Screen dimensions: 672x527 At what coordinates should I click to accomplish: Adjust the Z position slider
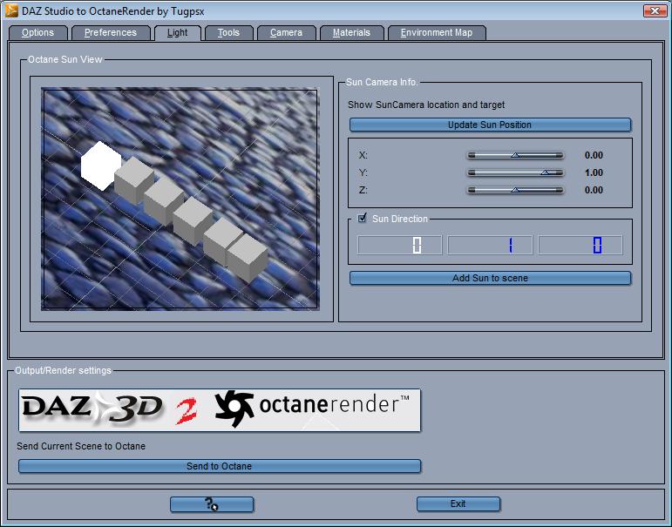tap(515, 190)
